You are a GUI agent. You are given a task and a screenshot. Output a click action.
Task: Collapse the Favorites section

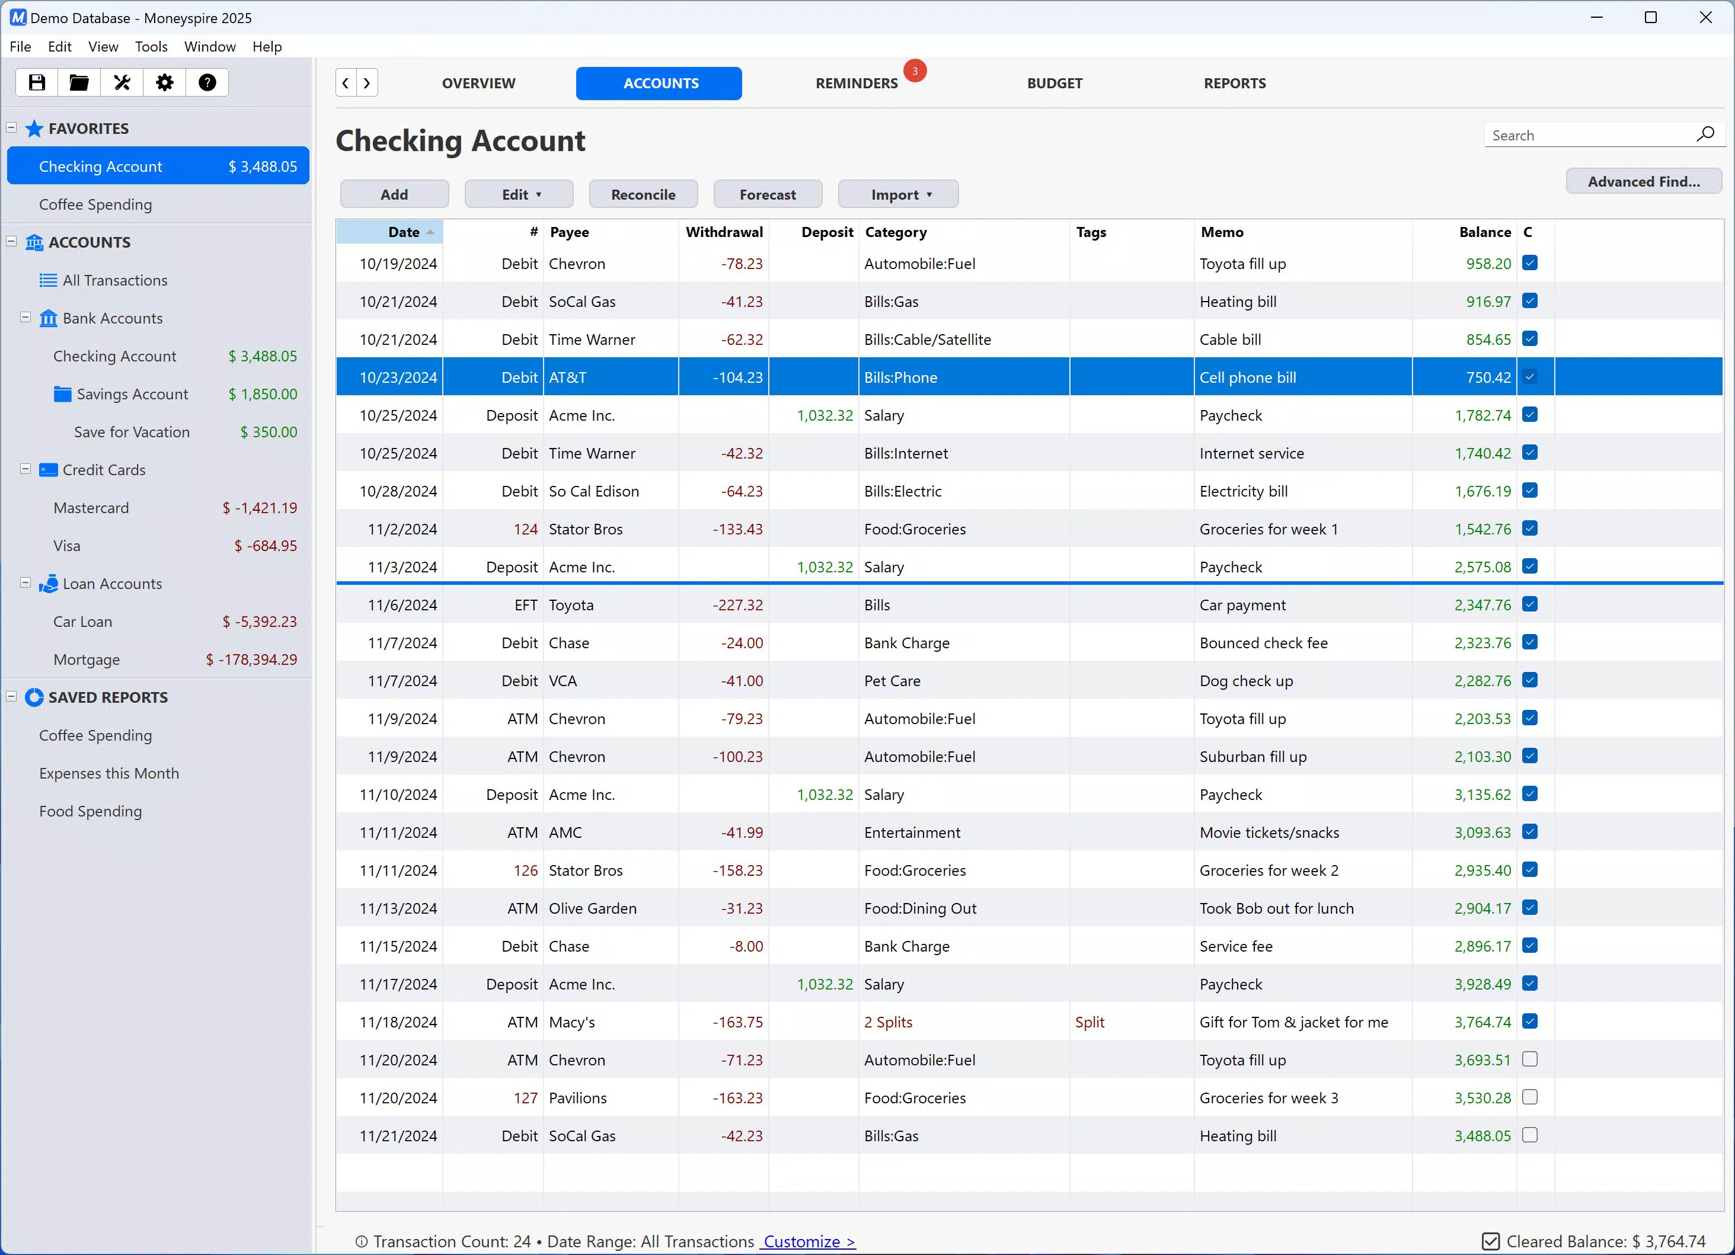11,128
